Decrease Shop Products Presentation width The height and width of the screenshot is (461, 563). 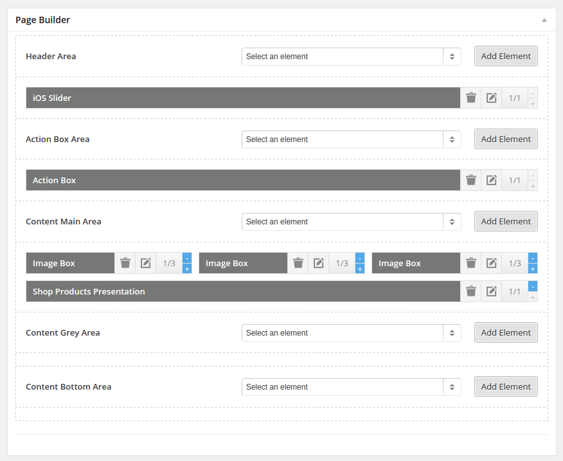click(533, 286)
